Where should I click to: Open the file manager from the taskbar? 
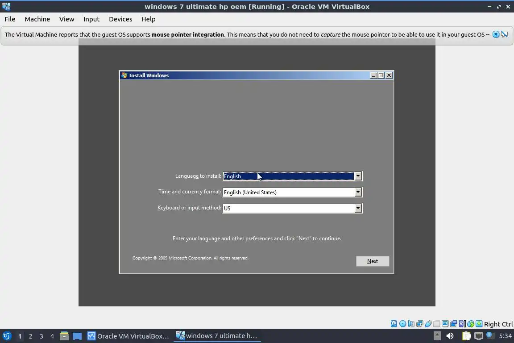point(64,336)
